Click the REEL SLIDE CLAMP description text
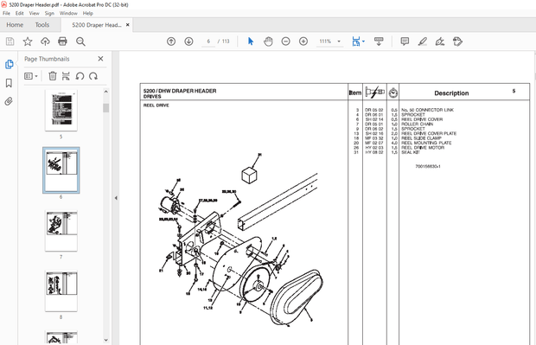 point(421,138)
